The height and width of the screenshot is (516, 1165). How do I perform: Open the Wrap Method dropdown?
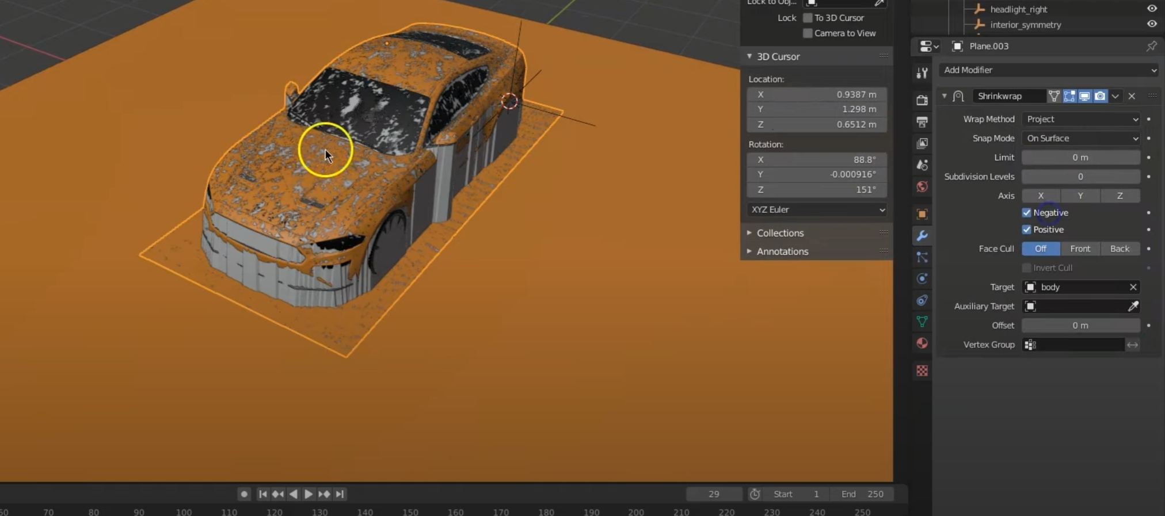coord(1080,119)
